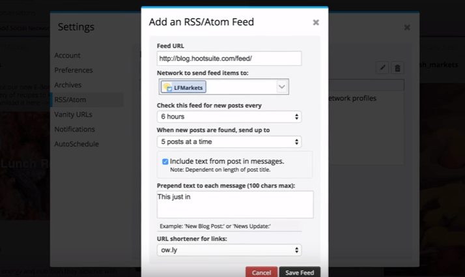This screenshot has width=465, height=277.
Task: Open the '5 posts at a time' dropdown
Action: (x=229, y=142)
